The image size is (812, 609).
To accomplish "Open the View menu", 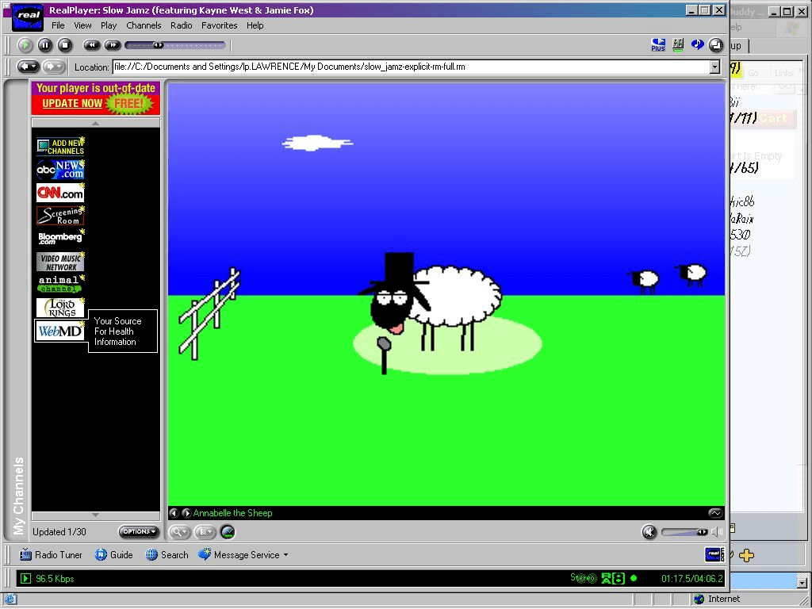I will pos(82,25).
